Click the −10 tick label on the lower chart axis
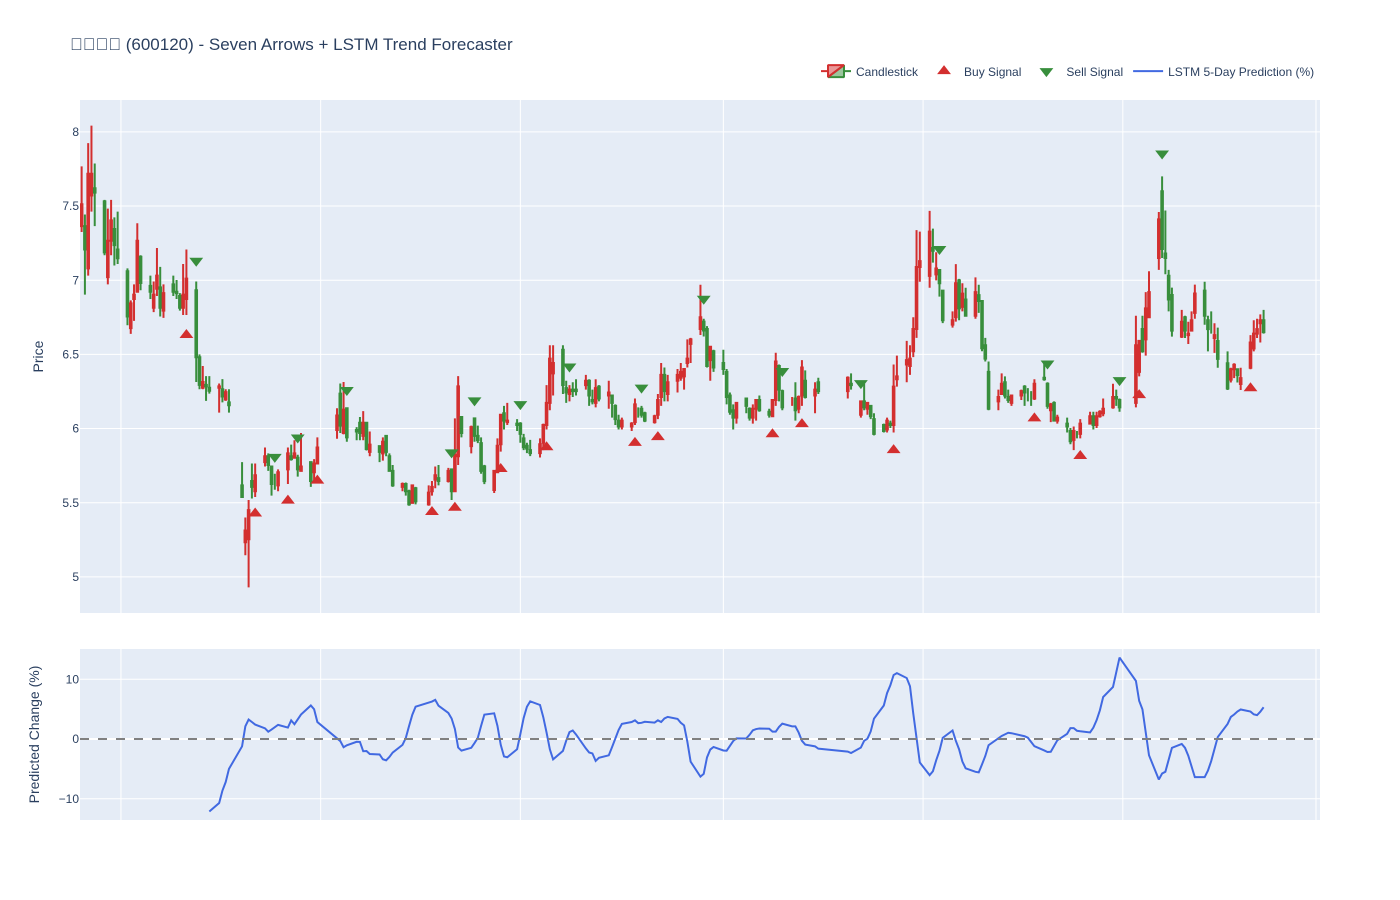This screenshot has height=900, width=1400. (x=68, y=799)
